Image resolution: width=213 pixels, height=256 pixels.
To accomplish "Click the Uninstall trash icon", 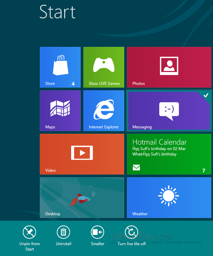I will tap(63, 232).
